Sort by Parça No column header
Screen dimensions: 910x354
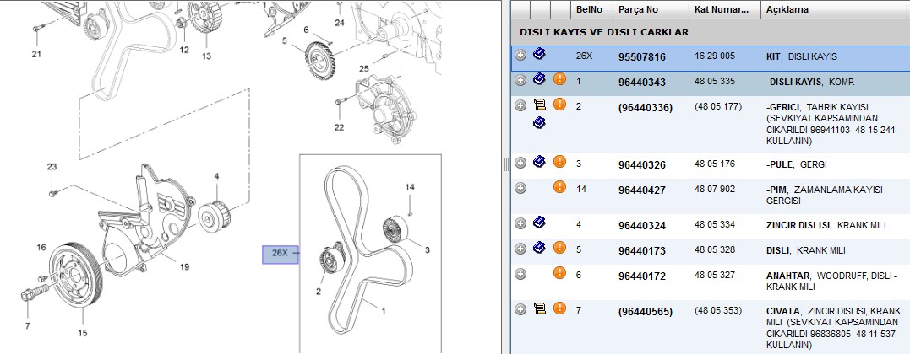point(651,9)
